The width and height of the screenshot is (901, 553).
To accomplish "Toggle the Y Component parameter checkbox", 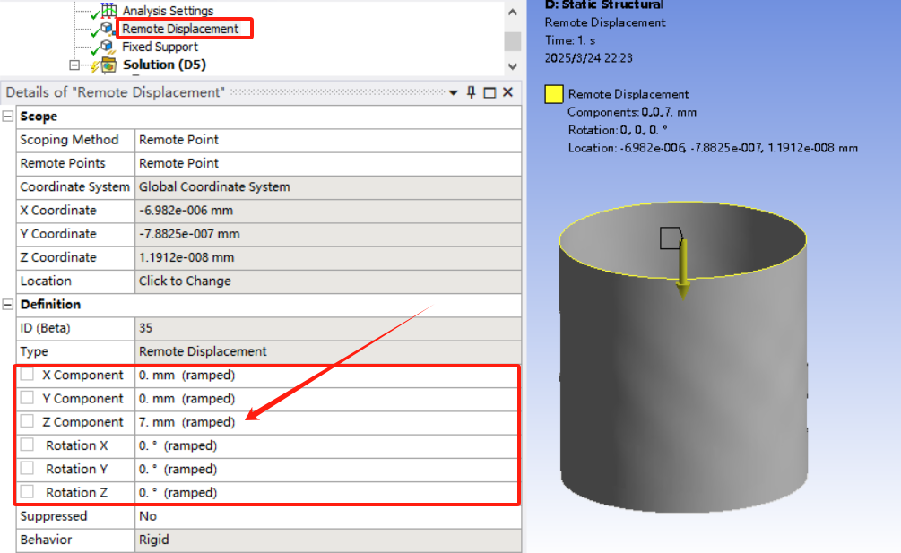I will [x=27, y=397].
